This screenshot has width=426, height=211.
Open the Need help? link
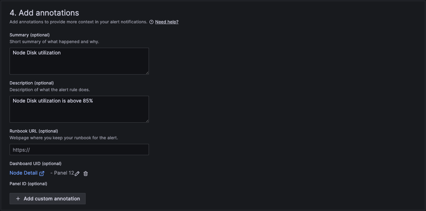(x=167, y=22)
